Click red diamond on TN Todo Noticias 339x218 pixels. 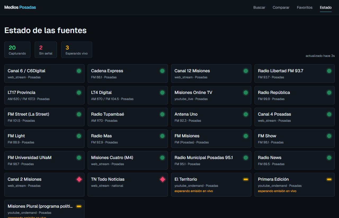click(162, 179)
